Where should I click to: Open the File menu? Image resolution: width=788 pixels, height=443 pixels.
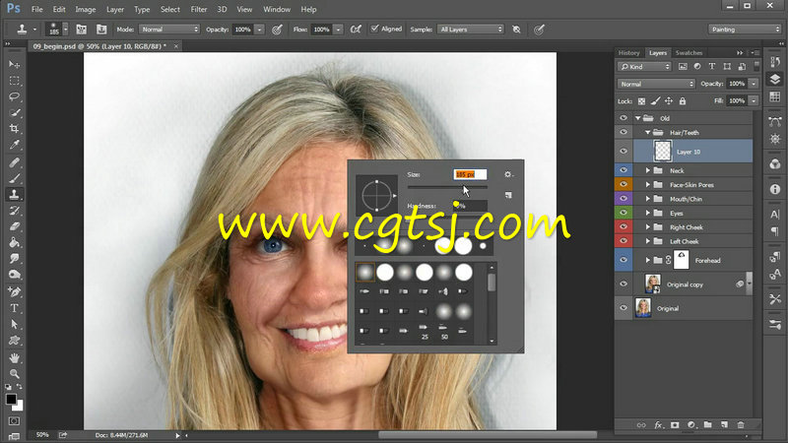(37, 10)
